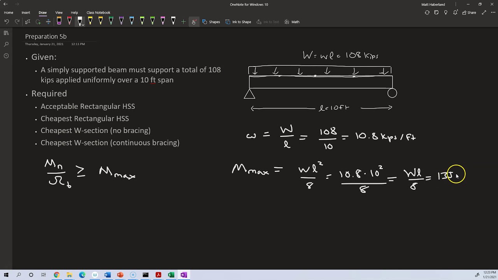
Task: Open selected white pen's dropdown arrow
Action: coord(82,25)
